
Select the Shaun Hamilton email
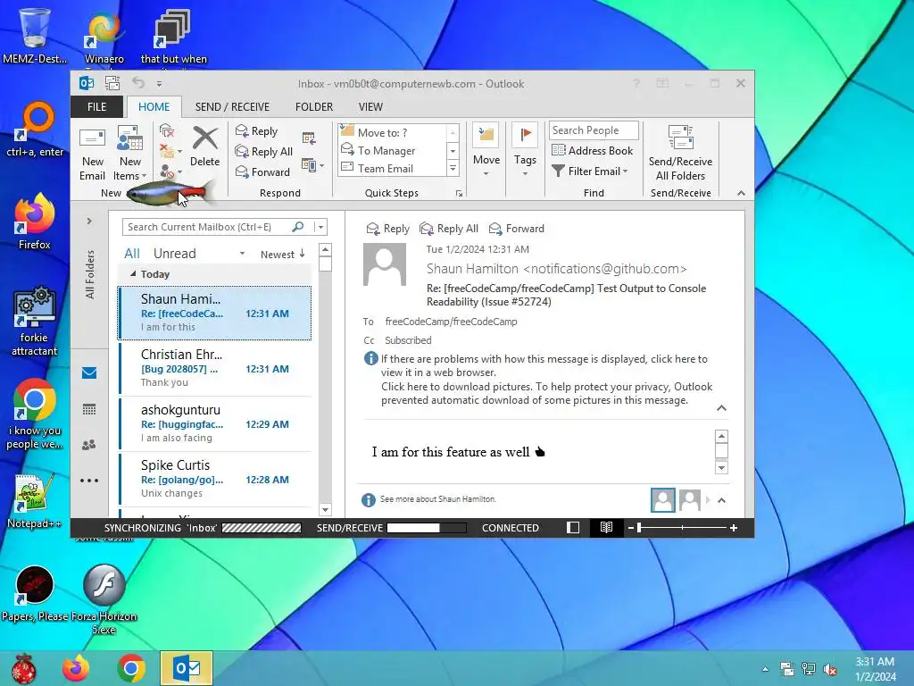[214, 313]
